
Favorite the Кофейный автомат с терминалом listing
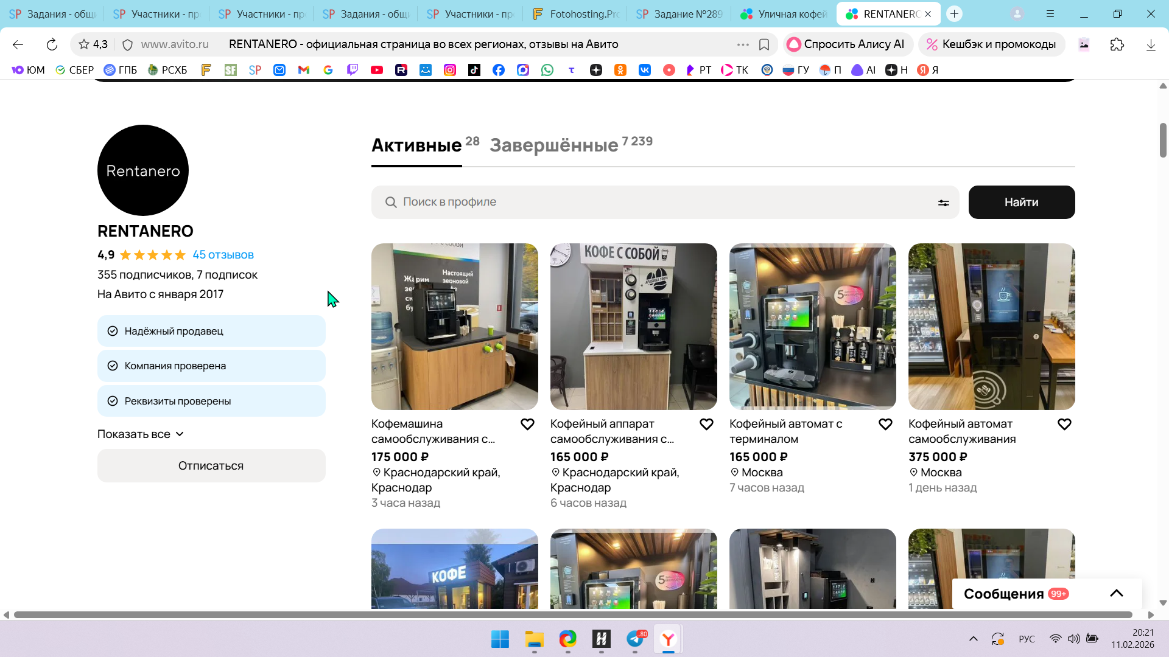pyautogui.click(x=885, y=424)
